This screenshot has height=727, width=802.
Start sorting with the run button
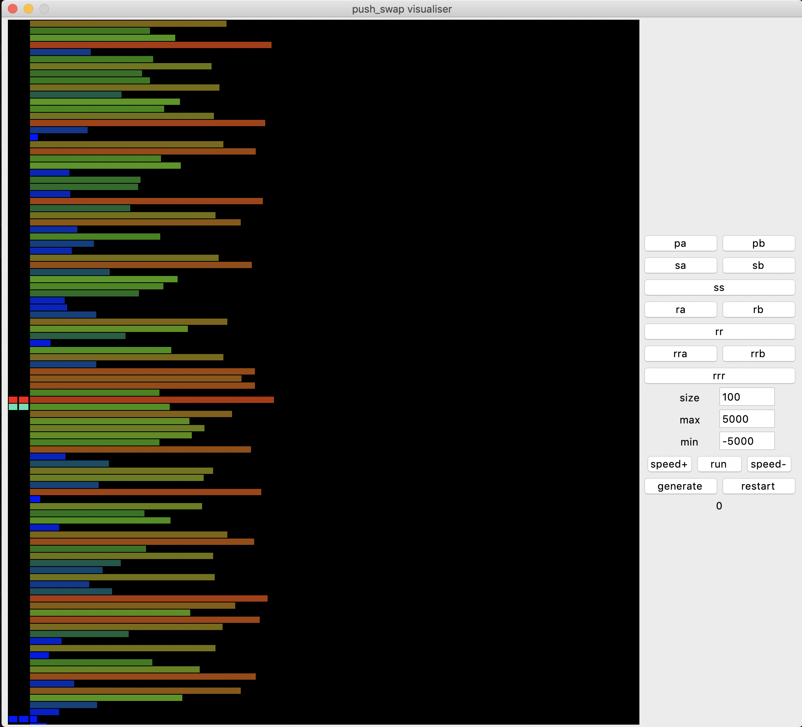tap(719, 464)
